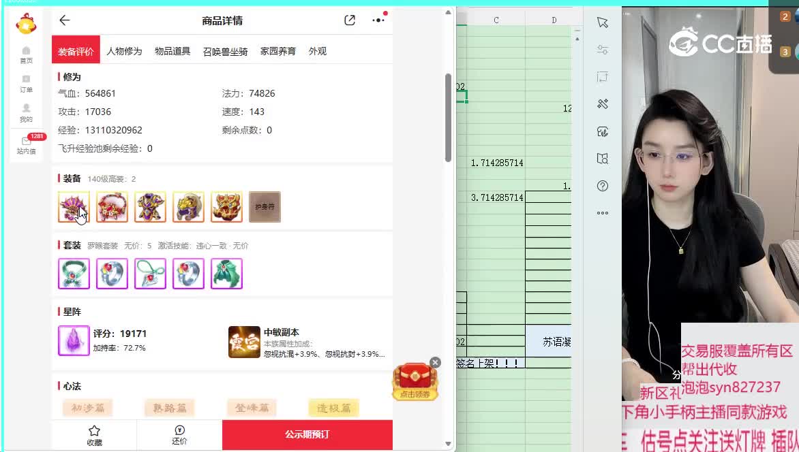
Task: Click the empty 护身符 equipment slot
Action: point(265,207)
